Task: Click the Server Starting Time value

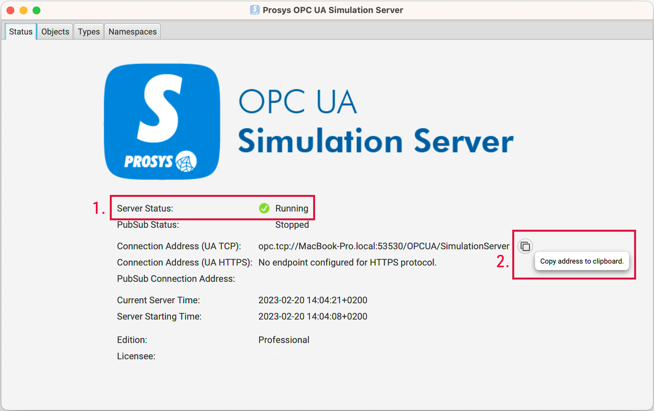Action: coord(312,316)
